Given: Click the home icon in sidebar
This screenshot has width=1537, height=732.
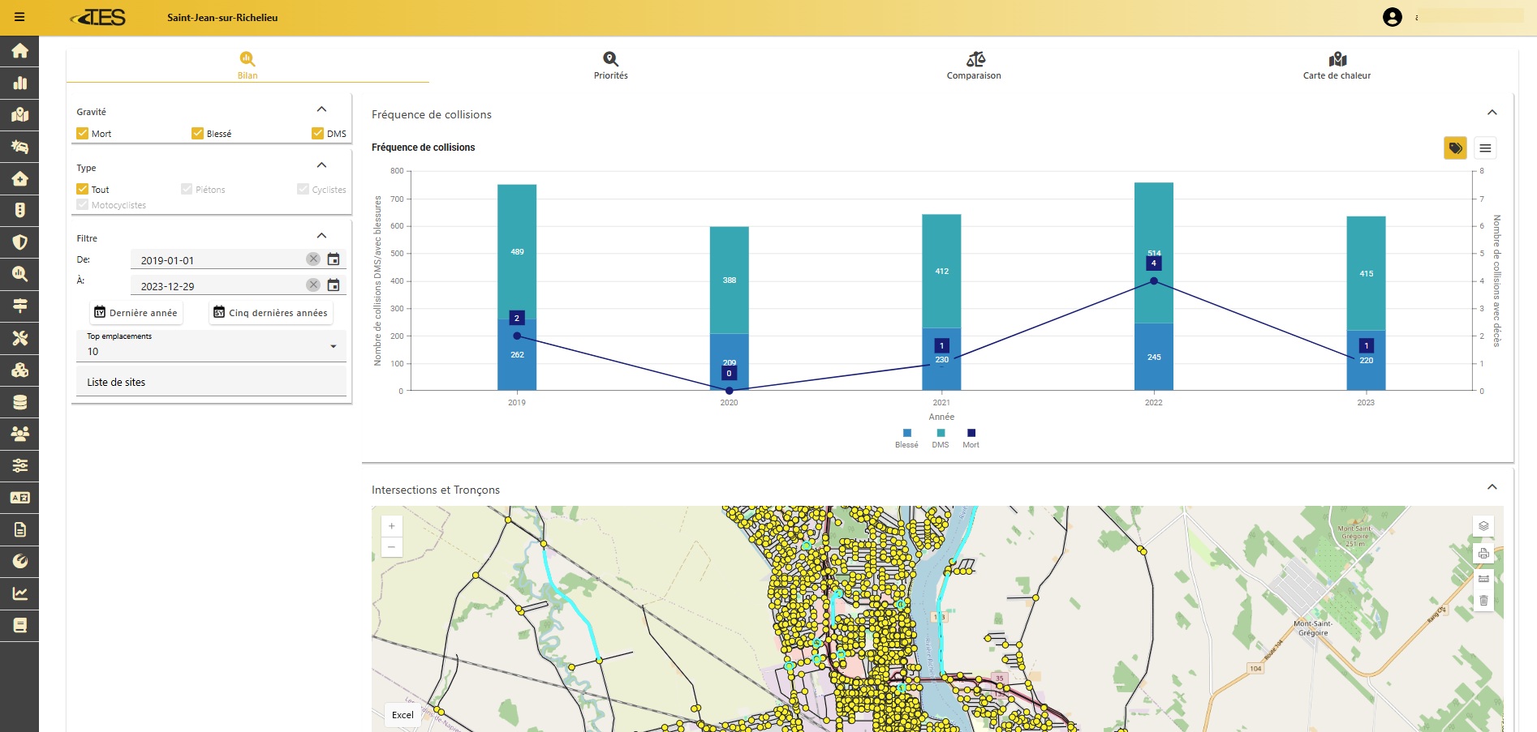Looking at the screenshot, I should pos(19,51).
